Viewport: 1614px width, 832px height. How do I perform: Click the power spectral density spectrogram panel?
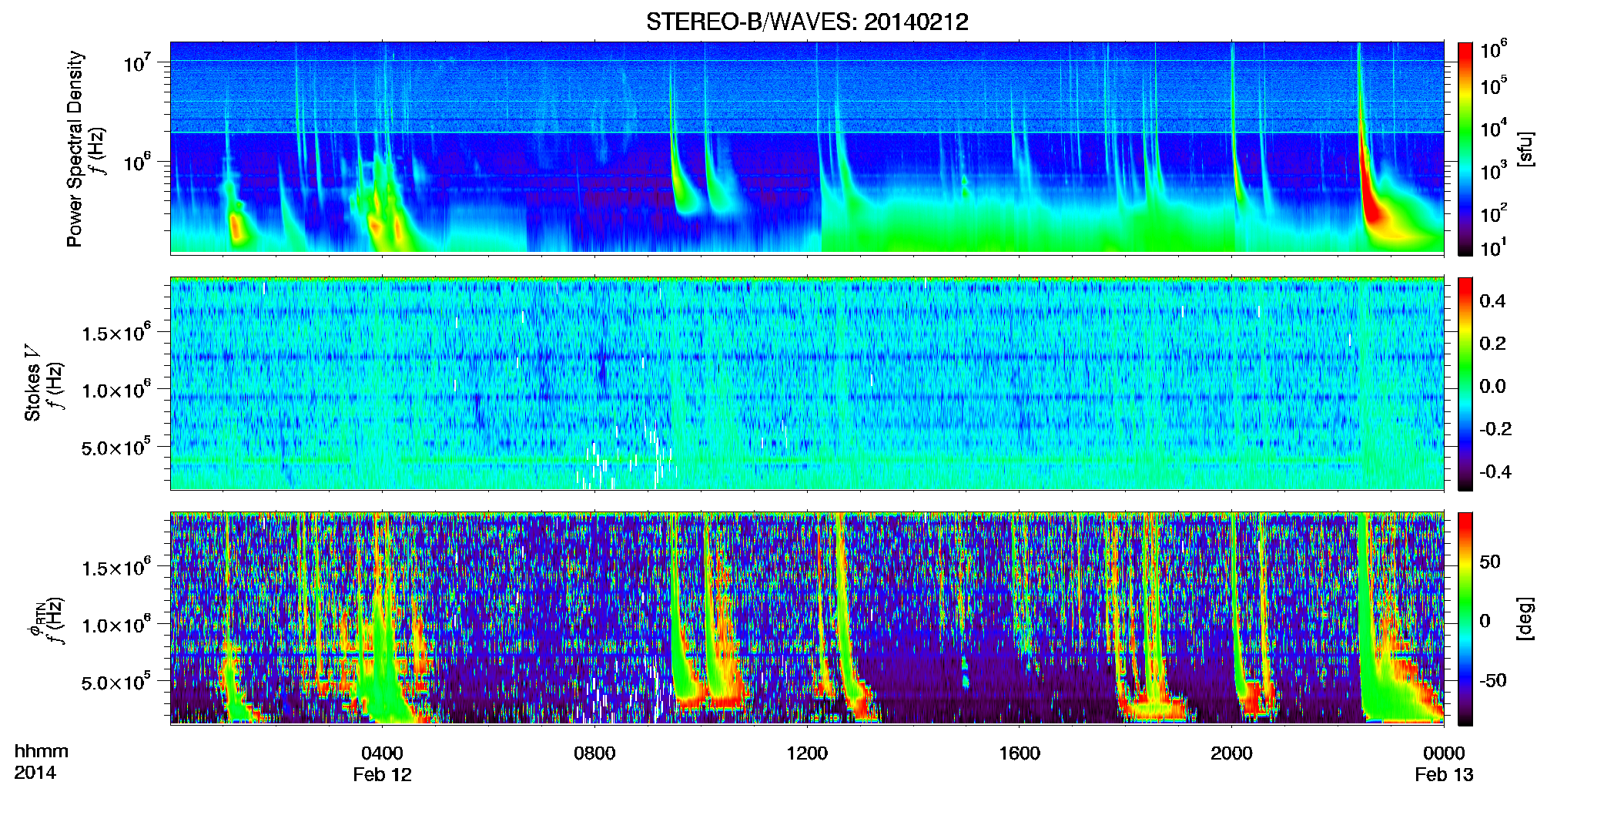click(807, 147)
